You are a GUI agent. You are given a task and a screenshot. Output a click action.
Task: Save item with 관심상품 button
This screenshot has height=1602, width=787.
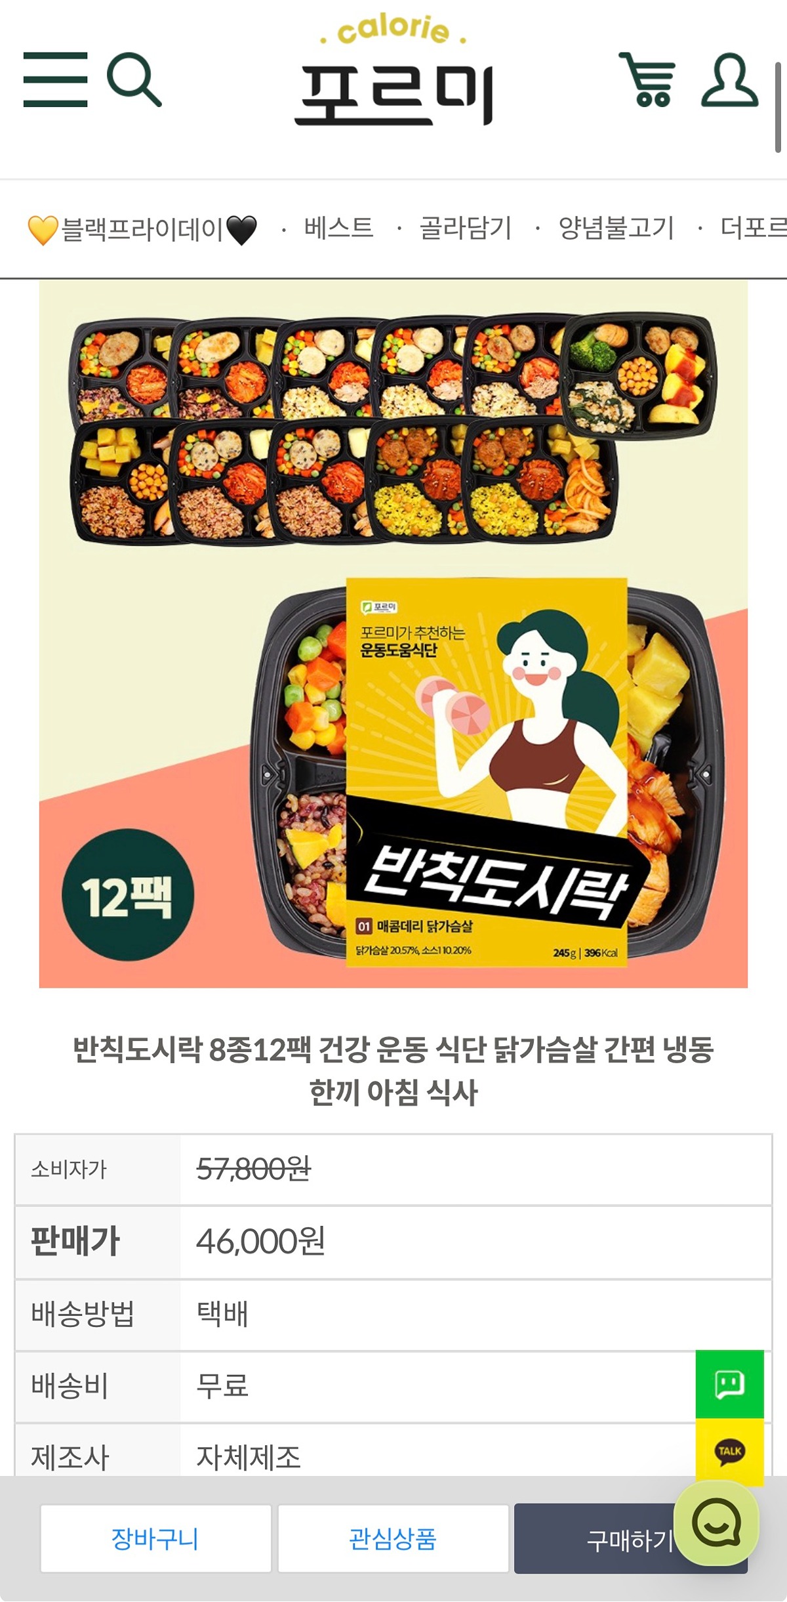[393, 1539]
